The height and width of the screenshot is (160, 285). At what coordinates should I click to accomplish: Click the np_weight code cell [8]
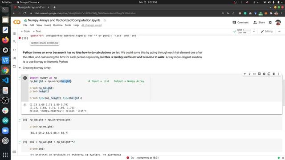click(152, 123)
